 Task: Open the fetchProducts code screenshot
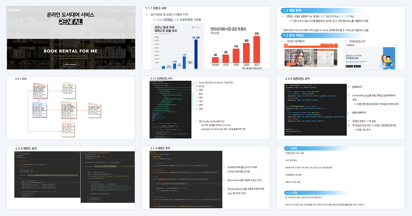(x=315, y=110)
